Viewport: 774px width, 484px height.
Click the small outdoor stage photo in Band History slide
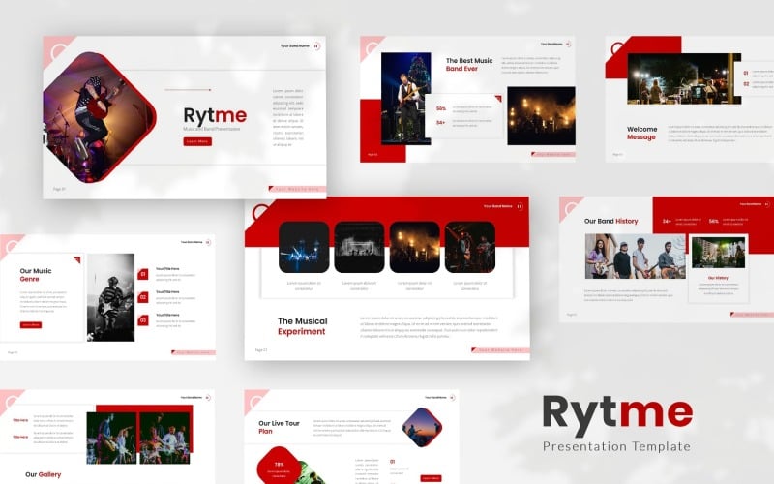[718, 253]
